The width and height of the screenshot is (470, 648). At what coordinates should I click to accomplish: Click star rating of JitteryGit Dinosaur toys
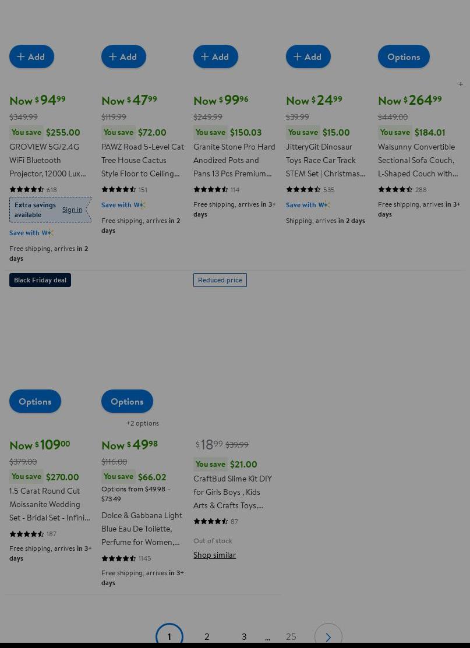[303, 189]
